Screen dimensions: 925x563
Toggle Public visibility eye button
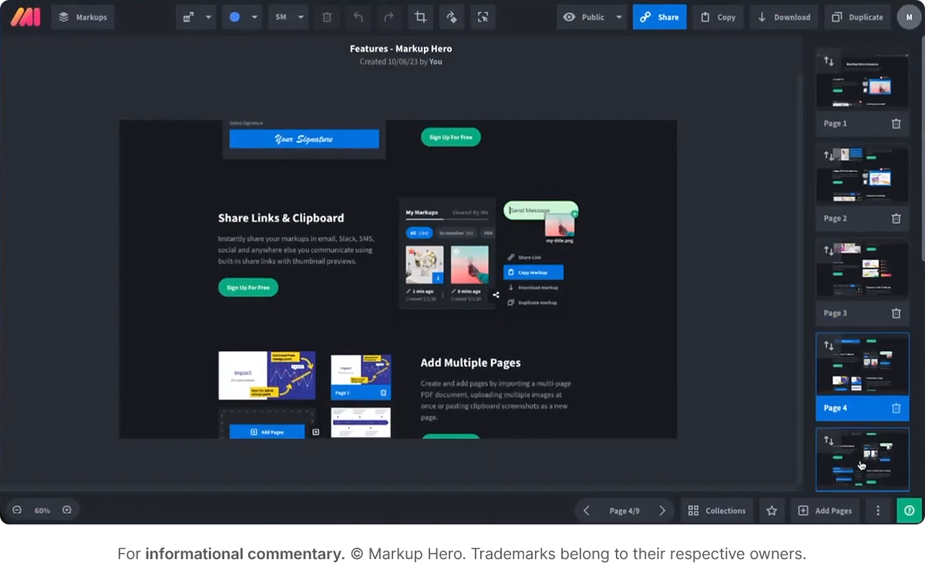tap(584, 17)
